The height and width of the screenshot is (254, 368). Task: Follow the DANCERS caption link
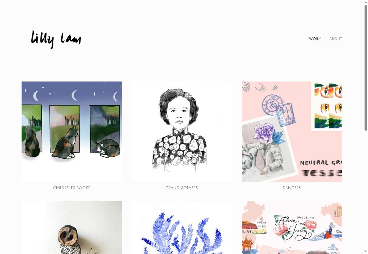(292, 188)
